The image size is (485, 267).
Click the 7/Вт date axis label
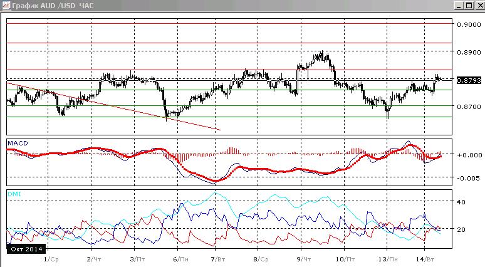pos(218,259)
